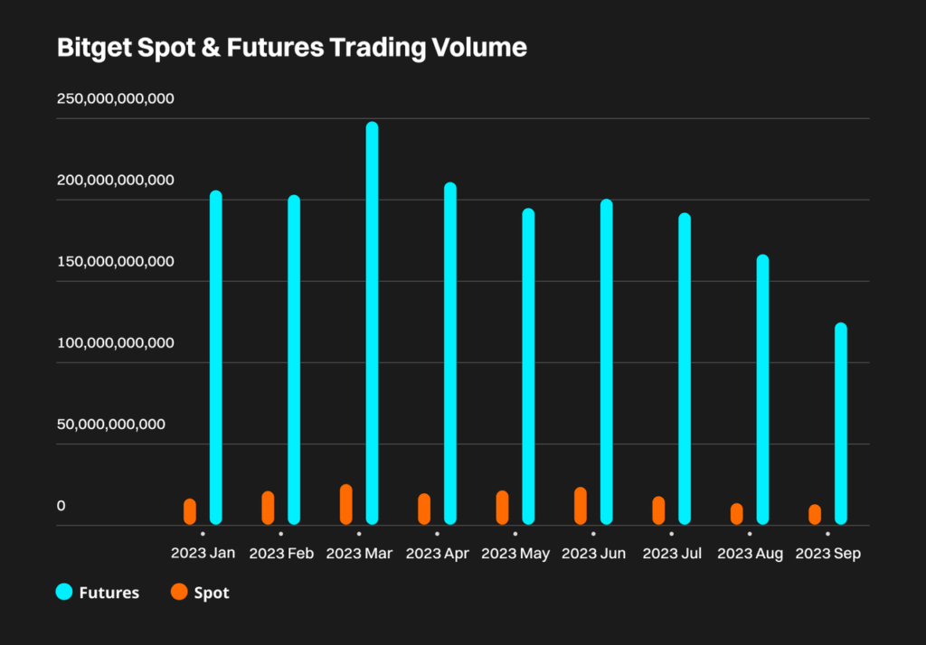Click the chart title text
The width and height of the screenshot is (926, 645).
click(x=291, y=48)
